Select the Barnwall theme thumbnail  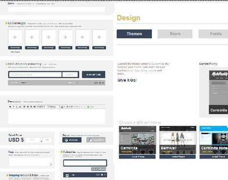point(178,140)
